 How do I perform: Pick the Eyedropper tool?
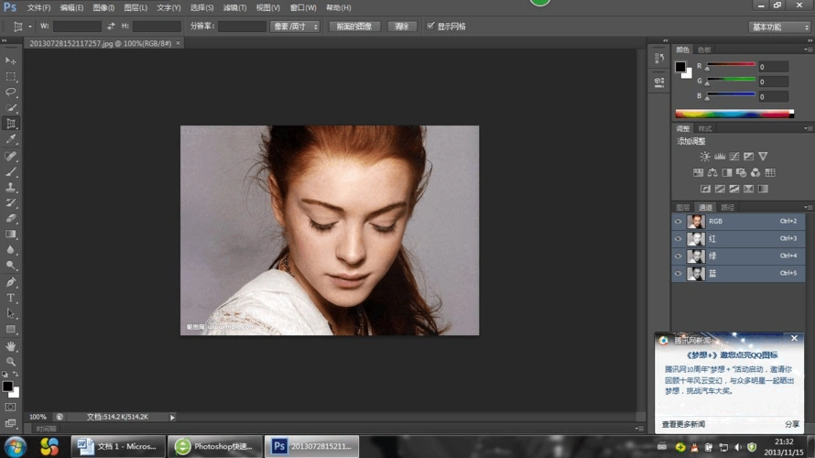(x=11, y=139)
